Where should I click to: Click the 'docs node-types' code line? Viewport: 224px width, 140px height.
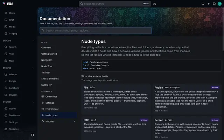click(x=92, y=69)
